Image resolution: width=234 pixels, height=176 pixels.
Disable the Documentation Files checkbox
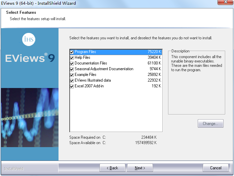[72, 63]
